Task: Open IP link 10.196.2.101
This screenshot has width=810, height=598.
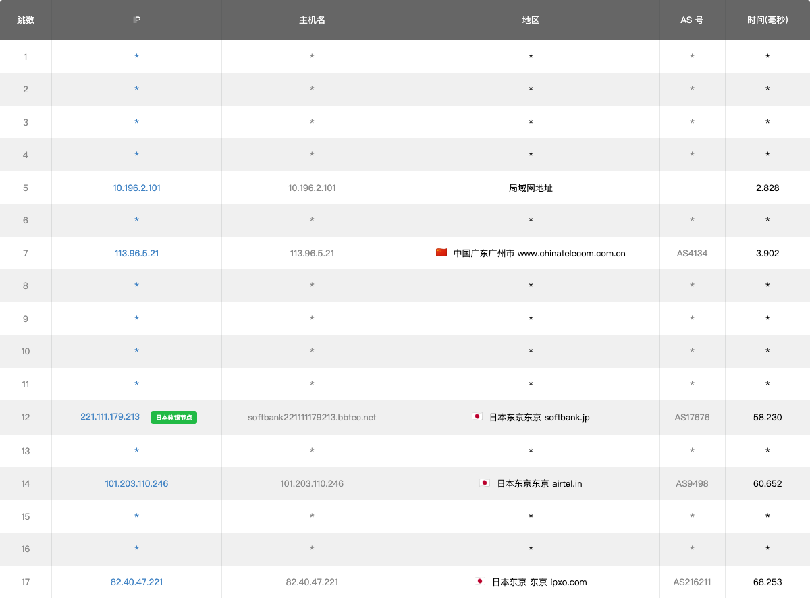Action: pos(136,188)
